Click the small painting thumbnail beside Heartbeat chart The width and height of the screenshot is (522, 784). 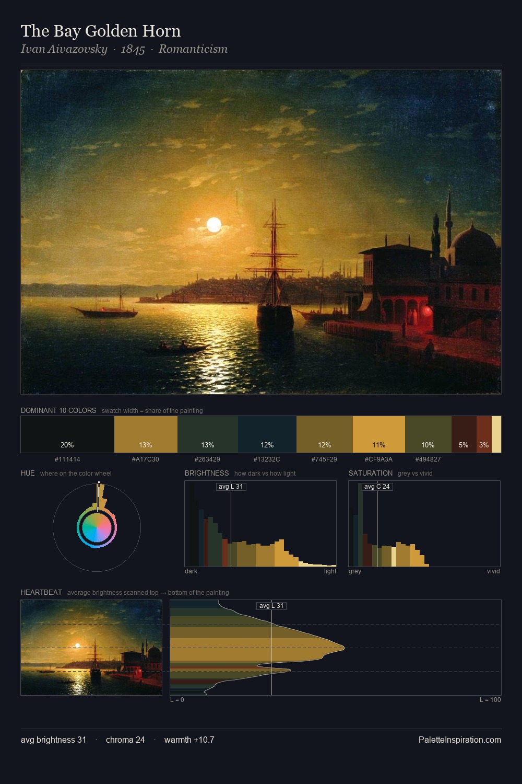[x=91, y=648]
